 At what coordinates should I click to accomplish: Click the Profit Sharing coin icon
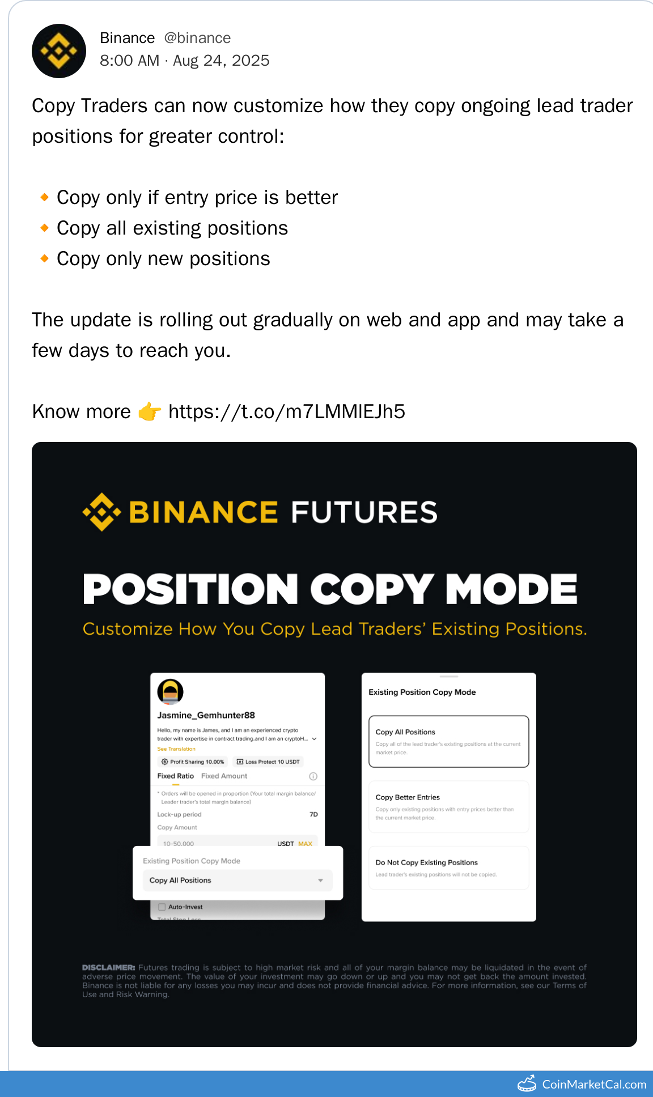164,762
